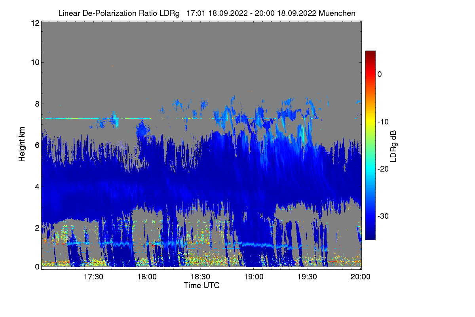Click the '18:30' time tick label
This screenshot has width=475, height=317.
tap(201, 277)
